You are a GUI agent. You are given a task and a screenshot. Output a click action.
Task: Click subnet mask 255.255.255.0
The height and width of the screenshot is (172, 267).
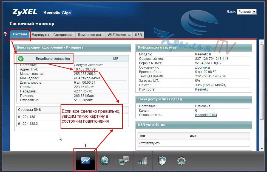(85, 74)
